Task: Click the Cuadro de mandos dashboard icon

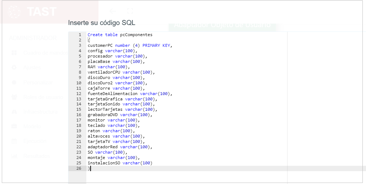Action: point(14,53)
